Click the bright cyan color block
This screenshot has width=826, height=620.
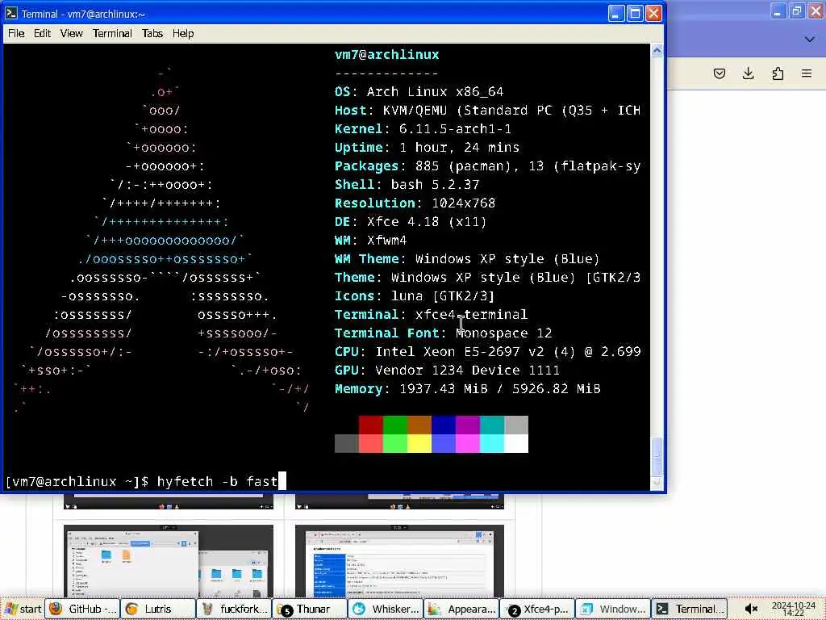click(x=492, y=443)
